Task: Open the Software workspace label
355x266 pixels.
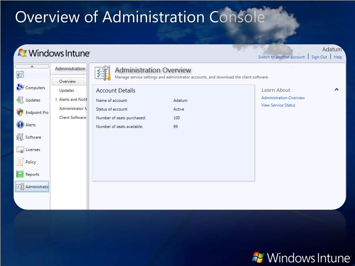Action: click(33, 137)
